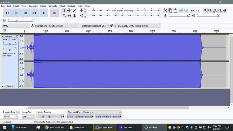Paste audio with the clipboard icon
Image resolution: width=233 pixels, height=131 pixels.
[176, 10]
